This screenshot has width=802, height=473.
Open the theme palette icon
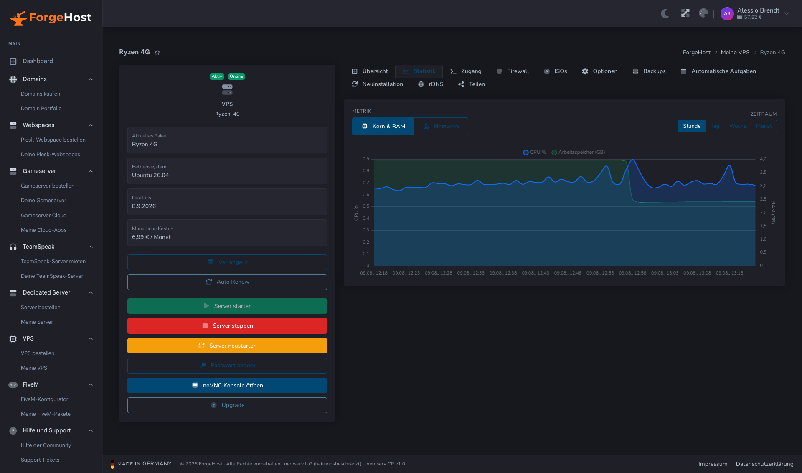(x=703, y=13)
